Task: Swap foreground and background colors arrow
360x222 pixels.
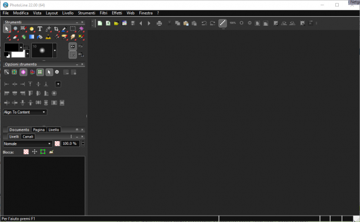Action: click(x=26, y=47)
